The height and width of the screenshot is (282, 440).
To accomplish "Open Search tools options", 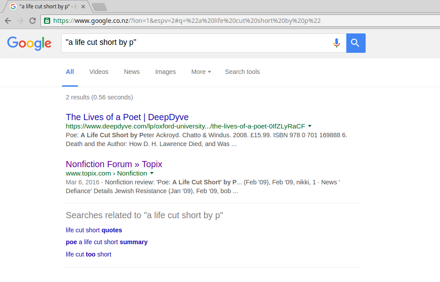I will 242,72.
